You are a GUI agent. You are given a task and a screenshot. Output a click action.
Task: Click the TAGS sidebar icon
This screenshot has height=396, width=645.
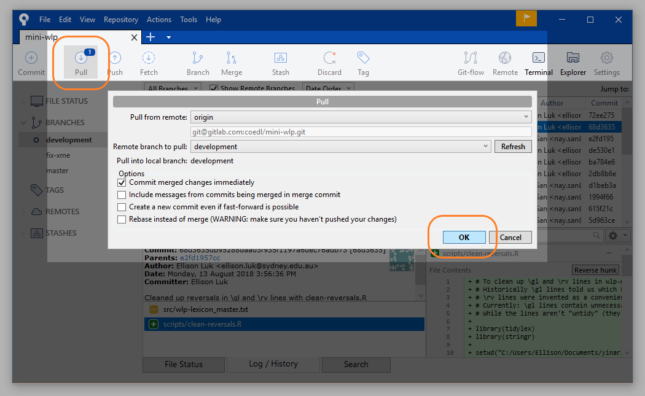[37, 190]
